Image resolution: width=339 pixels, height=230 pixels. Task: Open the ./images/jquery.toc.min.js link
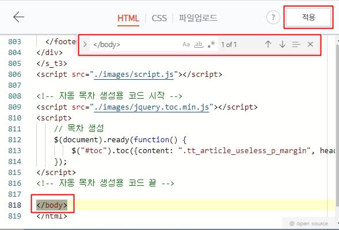coord(151,107)
